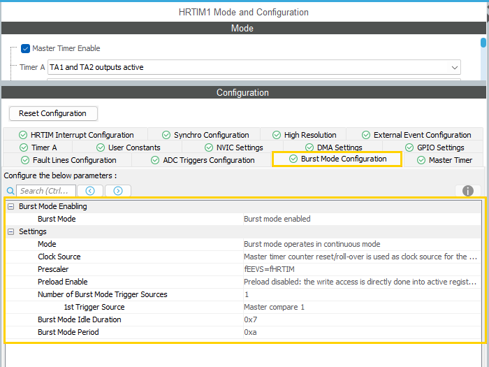The height and width of the screenshot is (367, 489).
Task: Open the User Constants tab
Action: tap(128, 147)
